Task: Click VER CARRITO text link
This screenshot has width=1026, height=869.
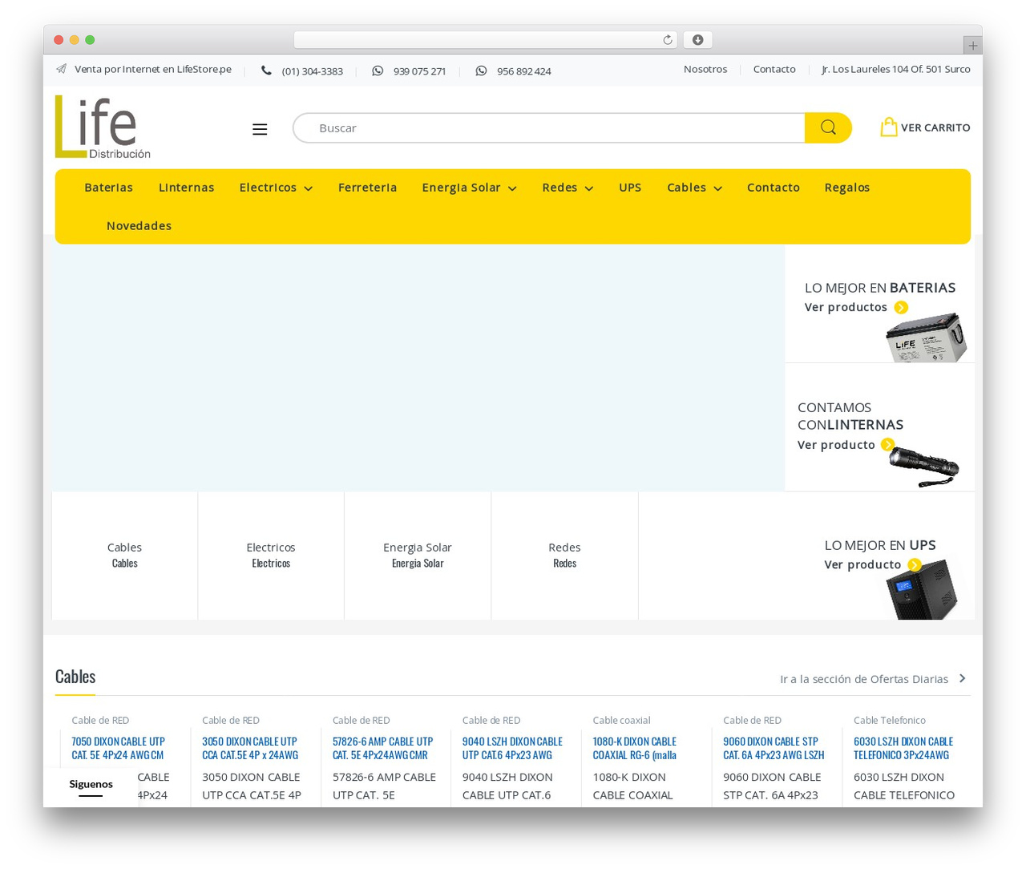Action: (x=935, y=127)
